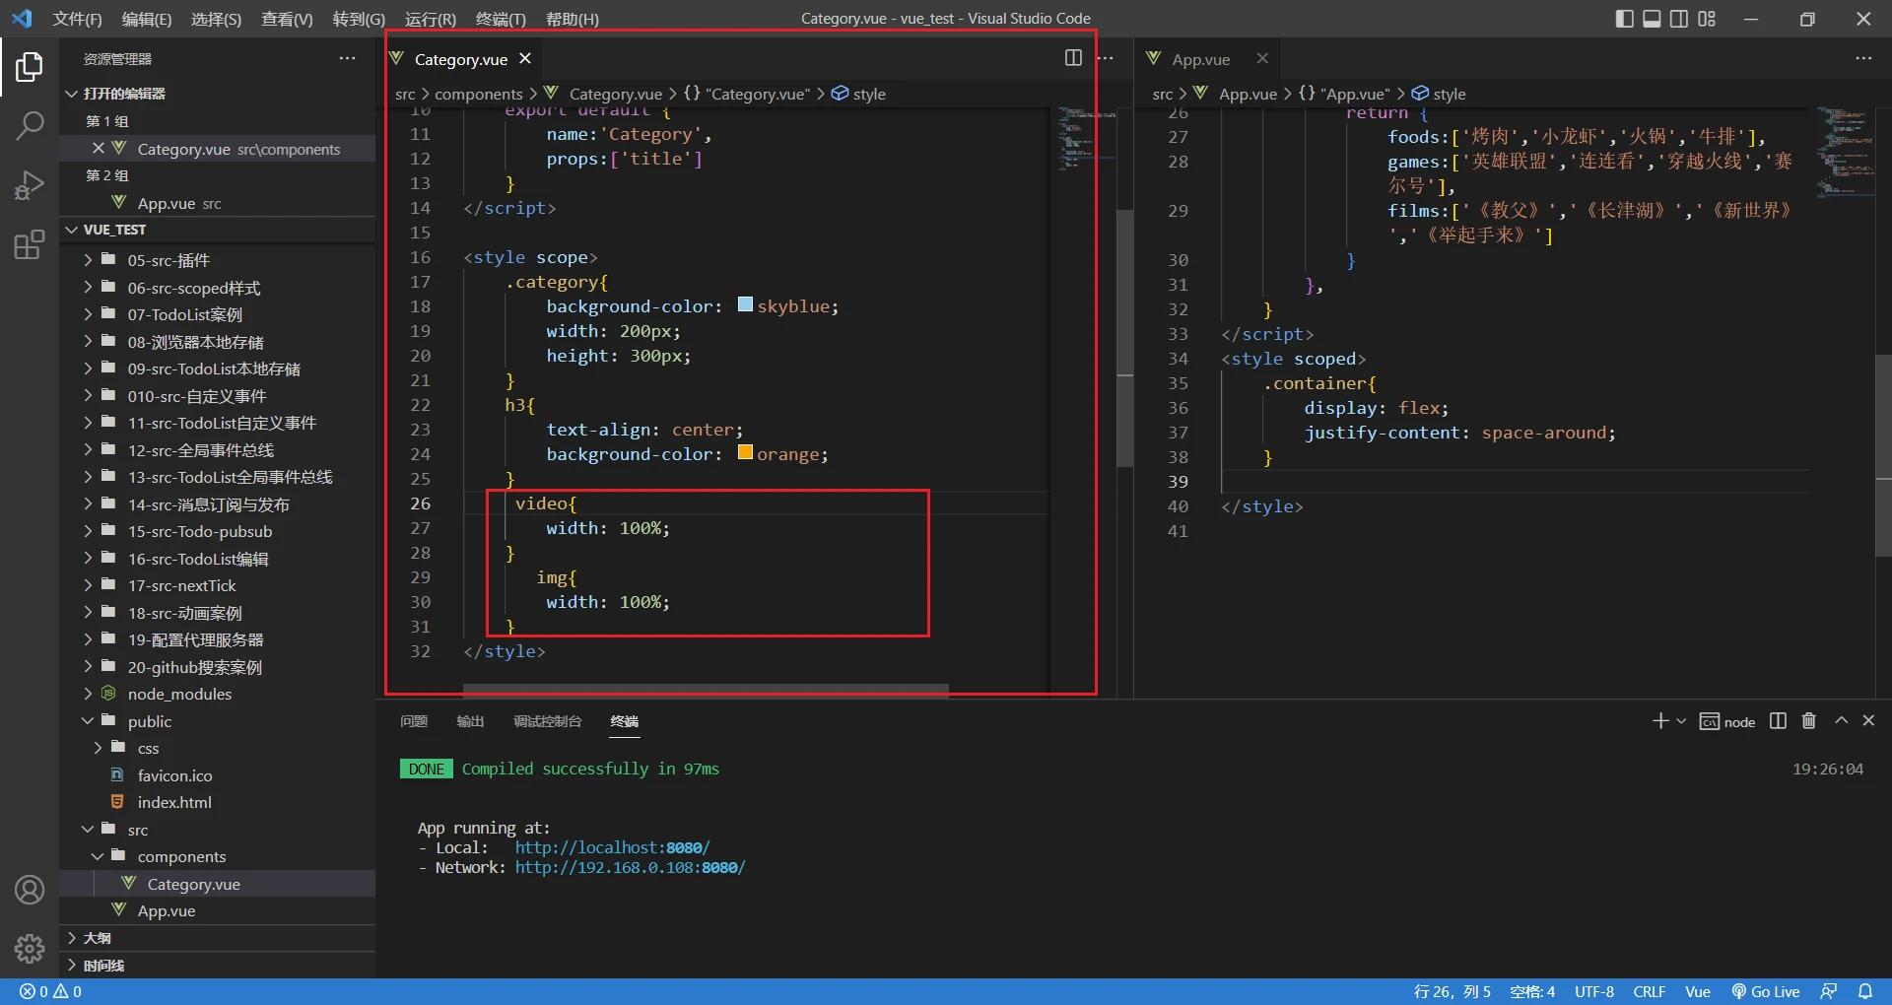Toggle the bottom panel layout button
1892x1005 pixels.
1652,19
